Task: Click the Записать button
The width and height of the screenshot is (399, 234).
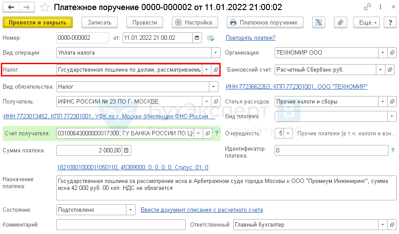Action: 99,22
